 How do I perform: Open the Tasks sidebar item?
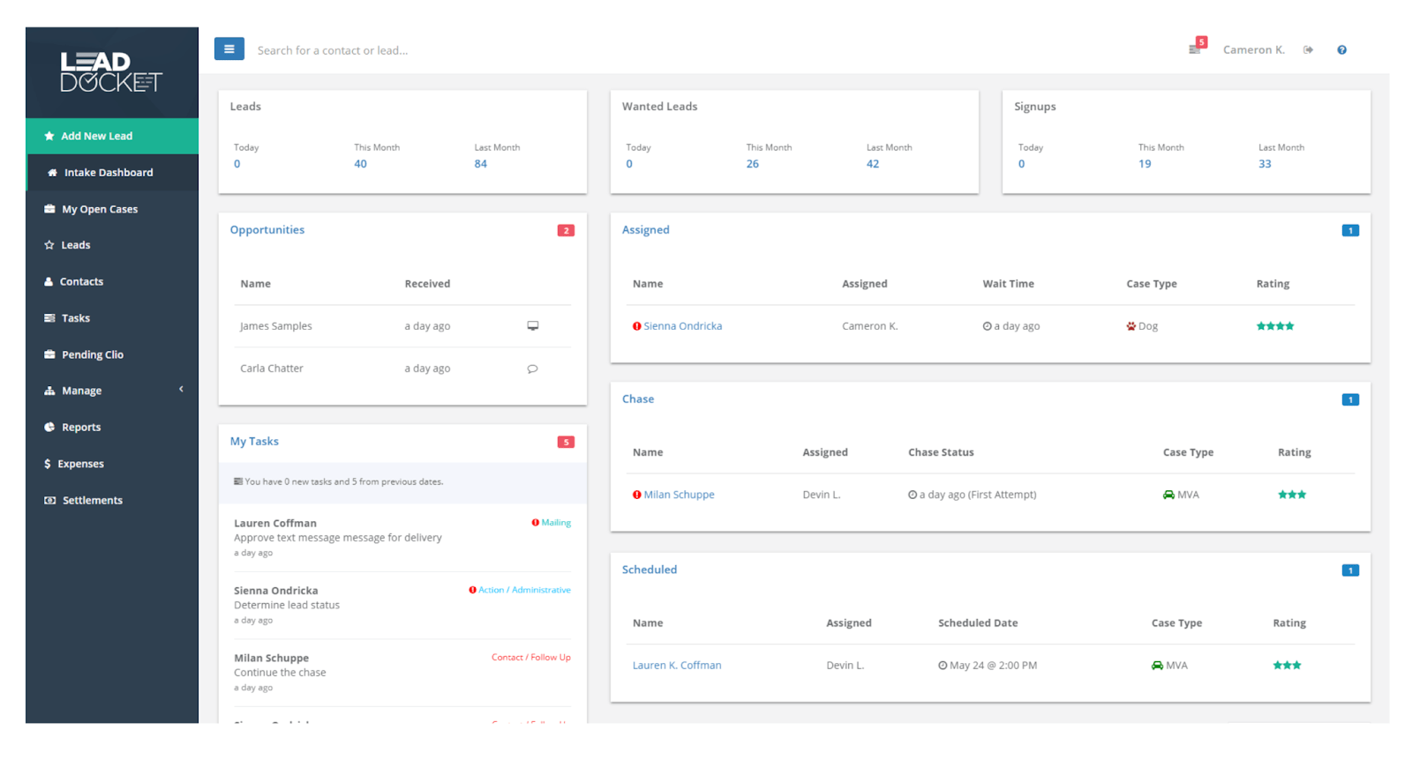click(x=112, y=318)
